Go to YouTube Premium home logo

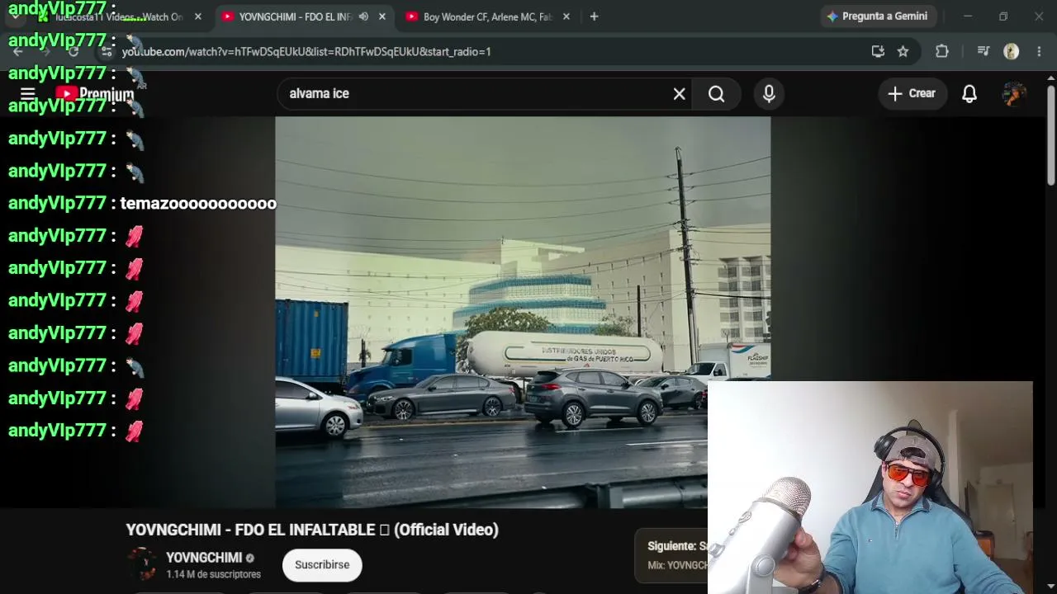click(95, 94)
